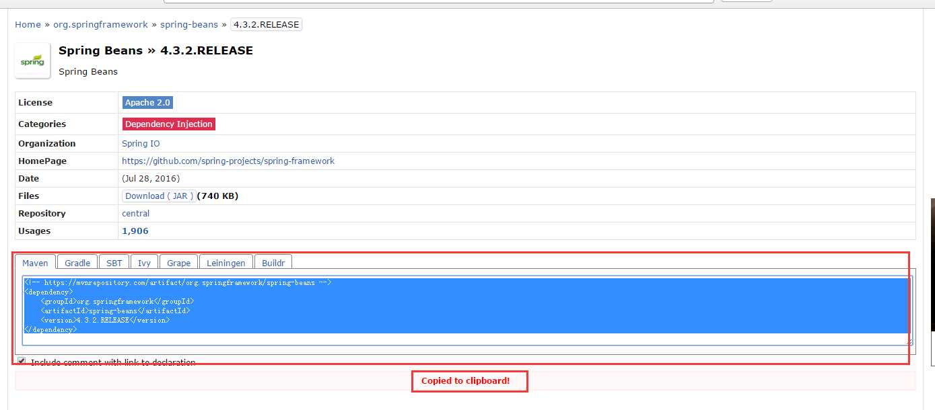Click the Spring logo icon
Screen dimensions: 935x410
pos(32,61)
